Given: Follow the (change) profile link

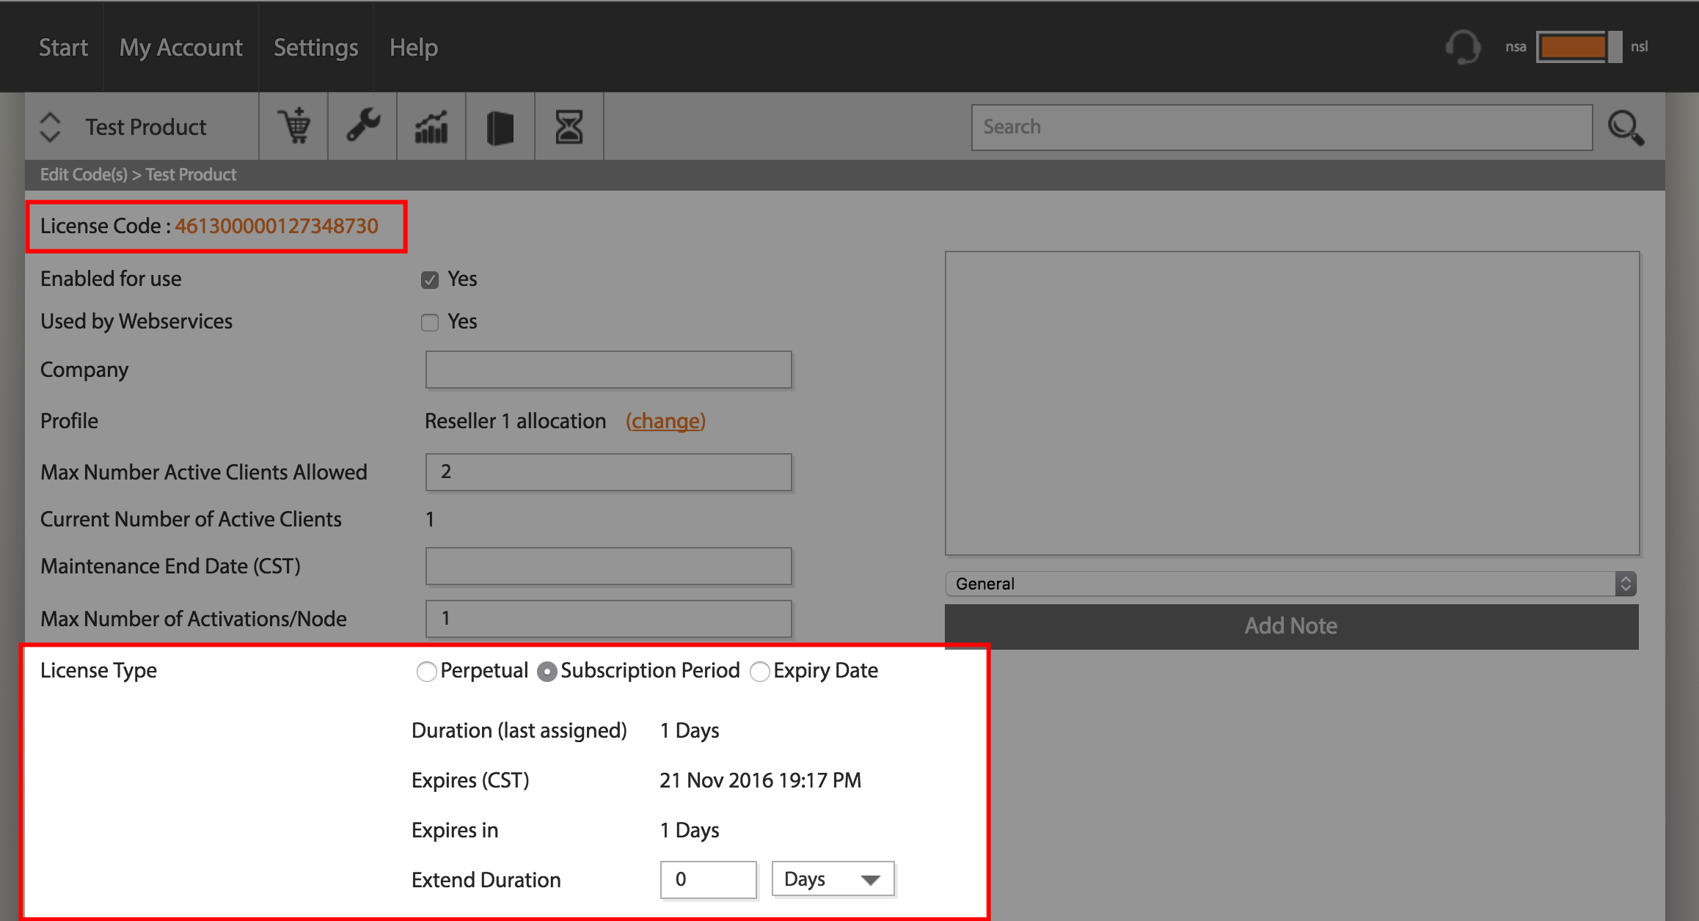Looking at the screenshot, I should 665,421.
